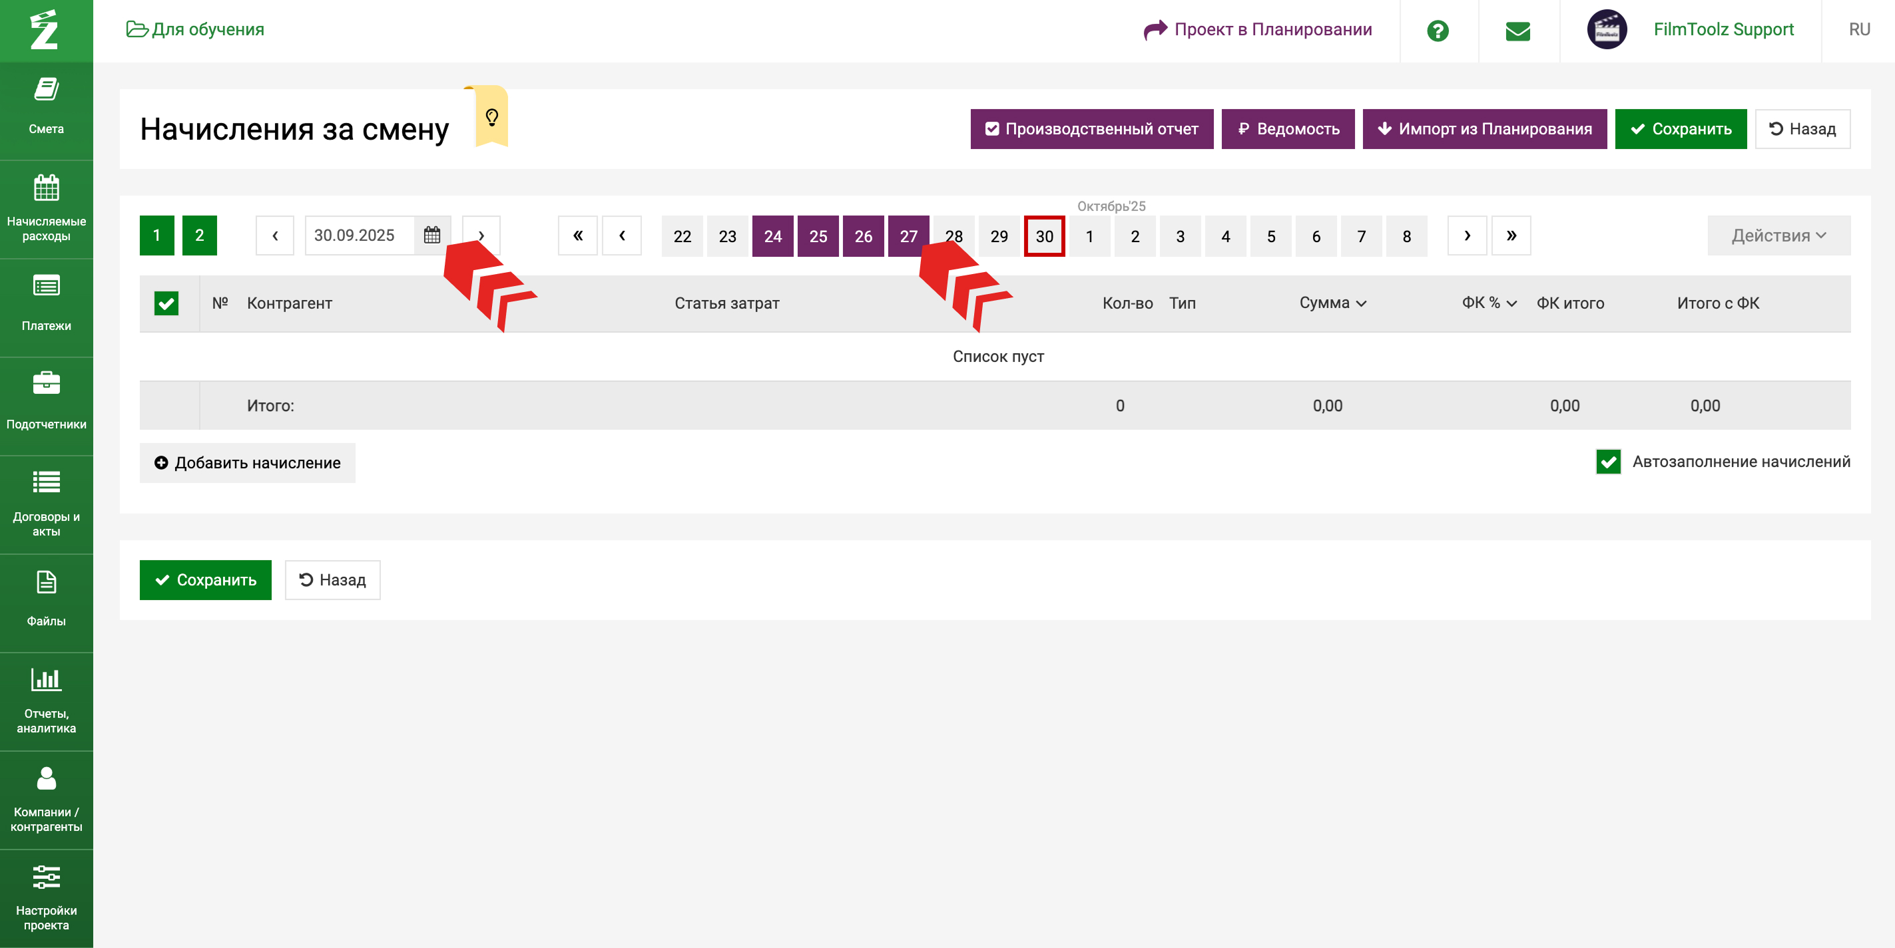Click the green help question mark icon

pos(1438,30)
